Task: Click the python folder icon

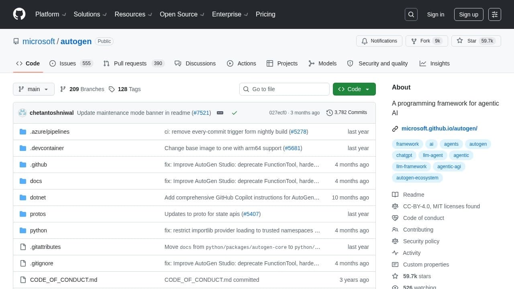Action: (23, 230)
